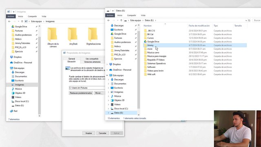This screenshot has height=147, width=261.
Task: Click Objetos 3D in Imágenes window sidebar
Action: [x=20, y=93]
